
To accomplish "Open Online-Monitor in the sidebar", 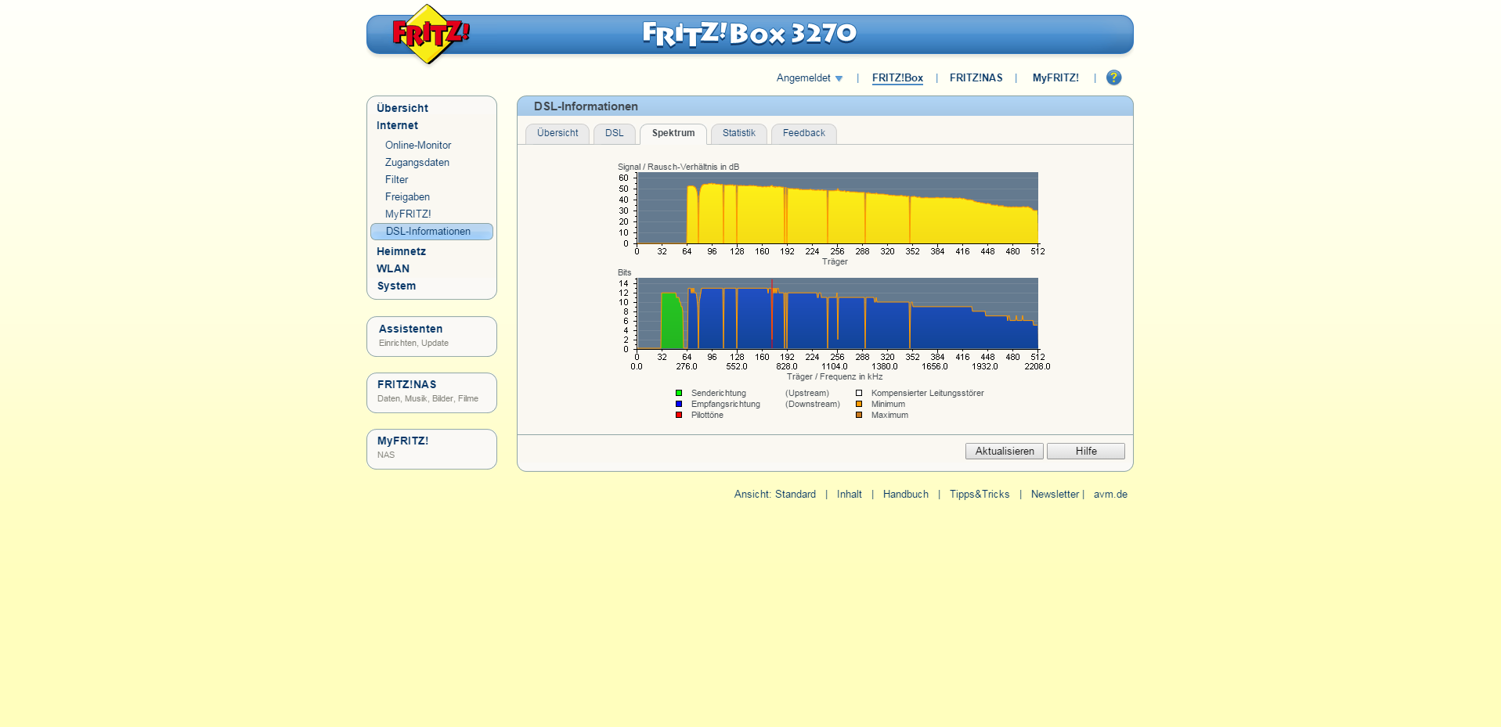I will pyautogui.click(x=418, y=146).
